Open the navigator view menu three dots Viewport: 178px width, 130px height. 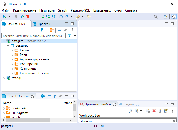pyautogui.click(x=72, y=30)
